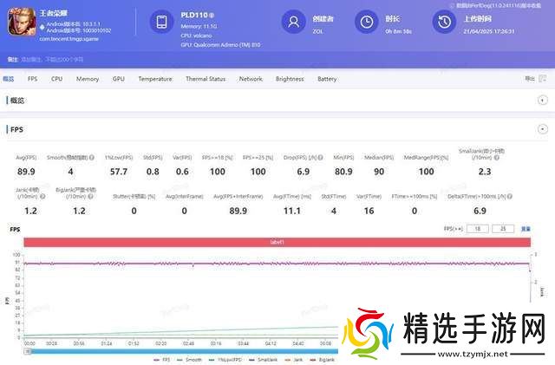Screen dimensions: 555x365
Task: Switch to the Thermal Status tab
Action: 206,79
